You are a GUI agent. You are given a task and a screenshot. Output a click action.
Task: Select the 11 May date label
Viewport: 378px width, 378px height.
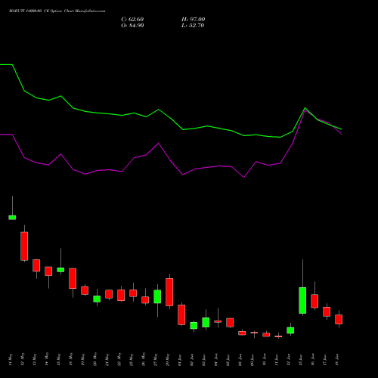pos(11,360)
